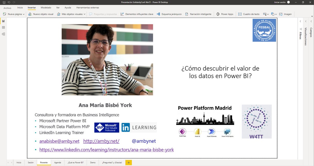Add a new report page with plus

point(128,163)
